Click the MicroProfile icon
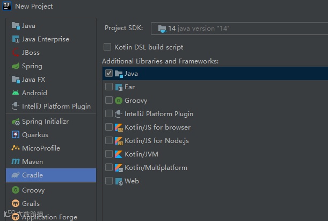This screenshot has width=328, height=221. pyautogui.click(x=16, y=148)
